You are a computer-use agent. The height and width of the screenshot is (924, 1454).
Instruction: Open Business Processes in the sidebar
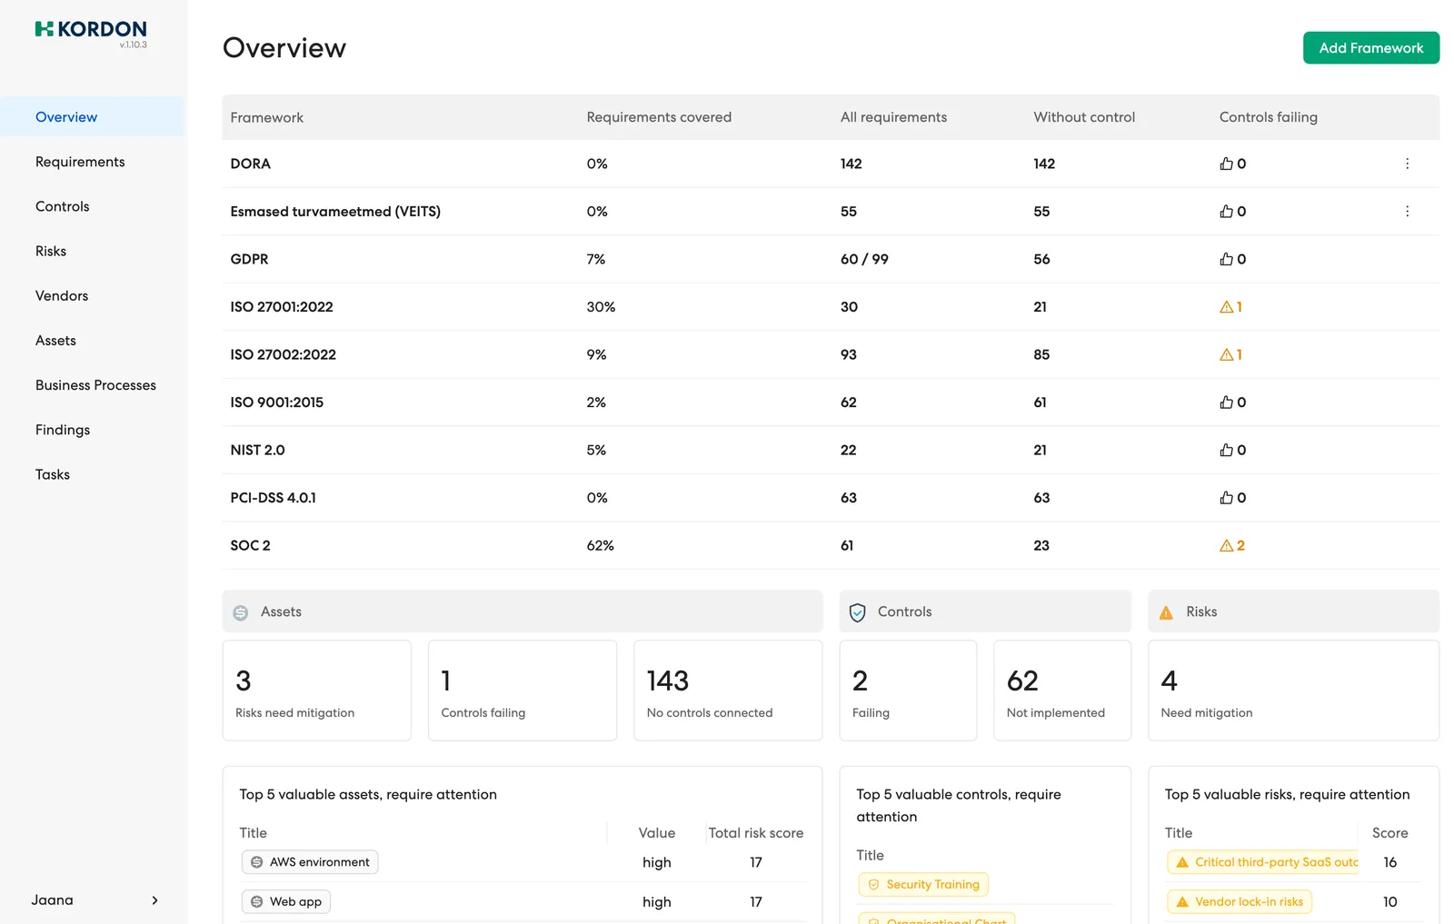click(92, 385)
